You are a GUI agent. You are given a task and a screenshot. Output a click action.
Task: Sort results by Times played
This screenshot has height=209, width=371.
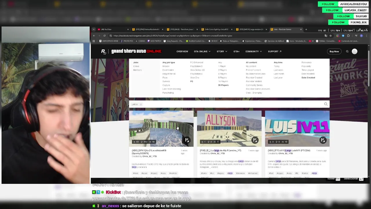[x=308, y=70]
